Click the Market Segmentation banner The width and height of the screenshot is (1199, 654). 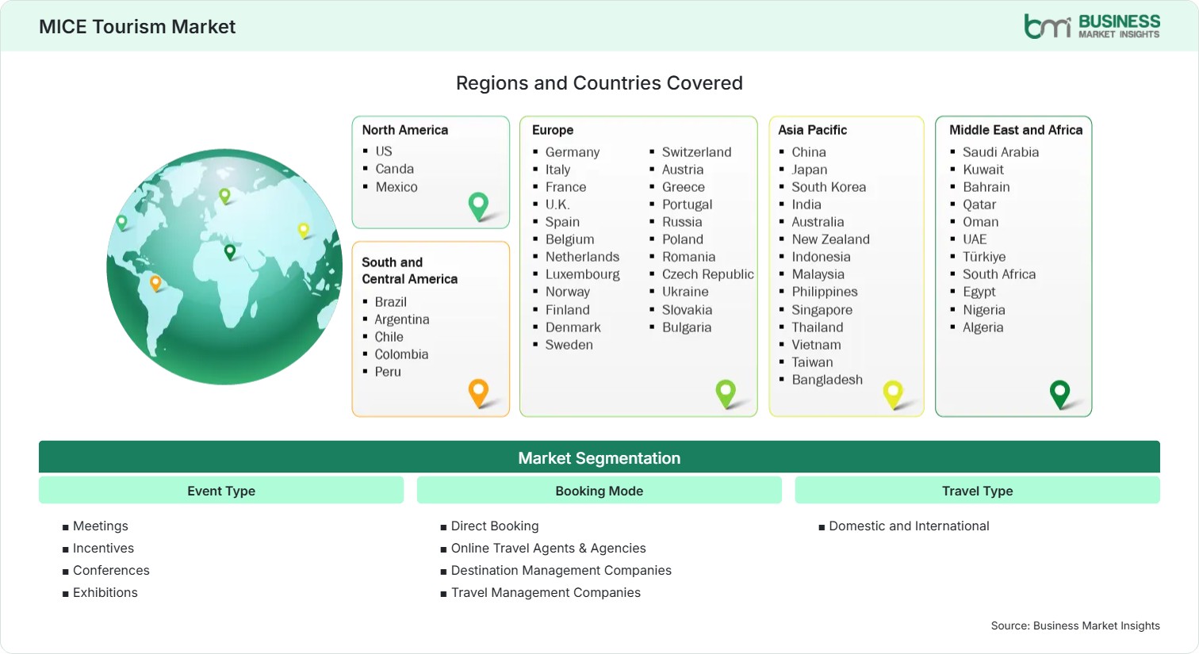[x=599, y=457]
